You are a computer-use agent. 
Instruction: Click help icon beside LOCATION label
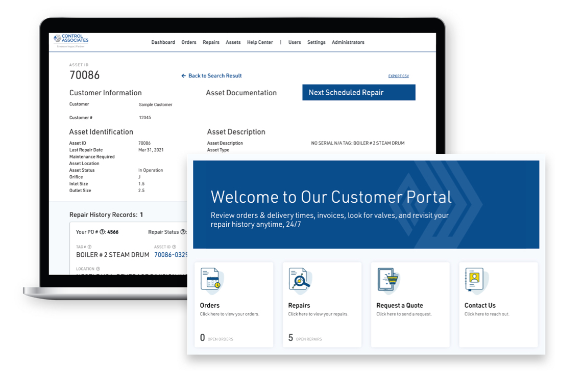(x=98, y=269)
